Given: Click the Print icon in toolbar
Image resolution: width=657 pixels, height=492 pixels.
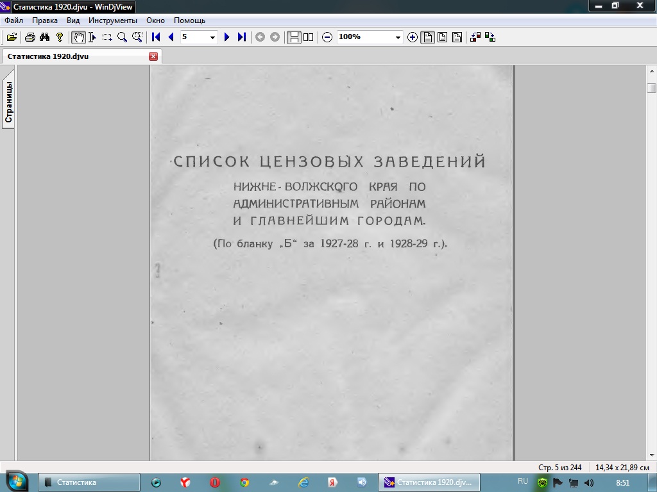Looking at the screenshot, I should tap(30, 37).
